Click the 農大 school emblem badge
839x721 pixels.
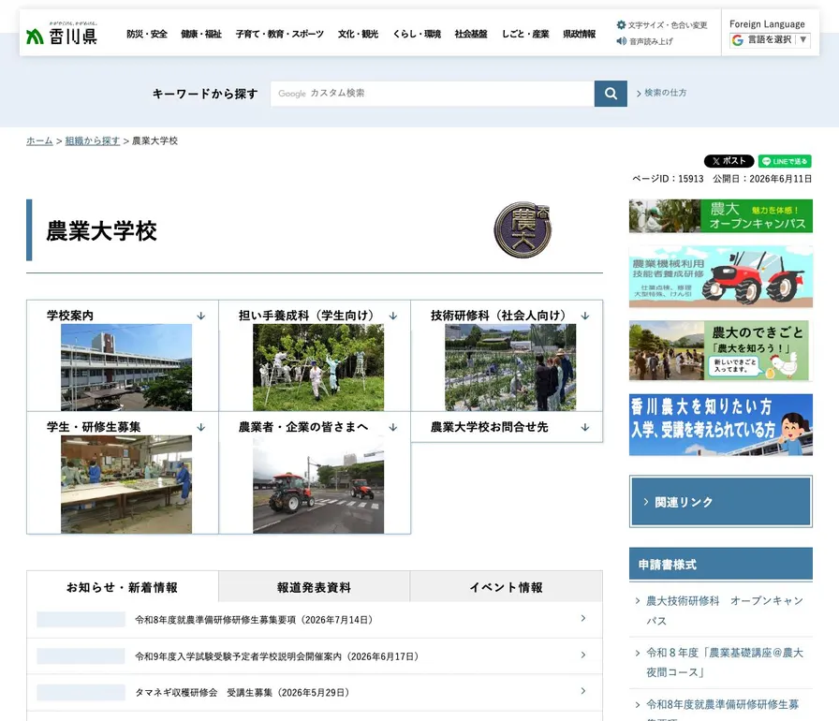pos(523,229)
